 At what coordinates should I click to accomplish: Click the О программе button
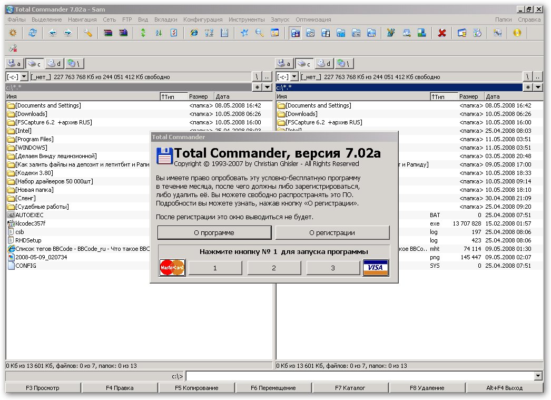point(214,232)
